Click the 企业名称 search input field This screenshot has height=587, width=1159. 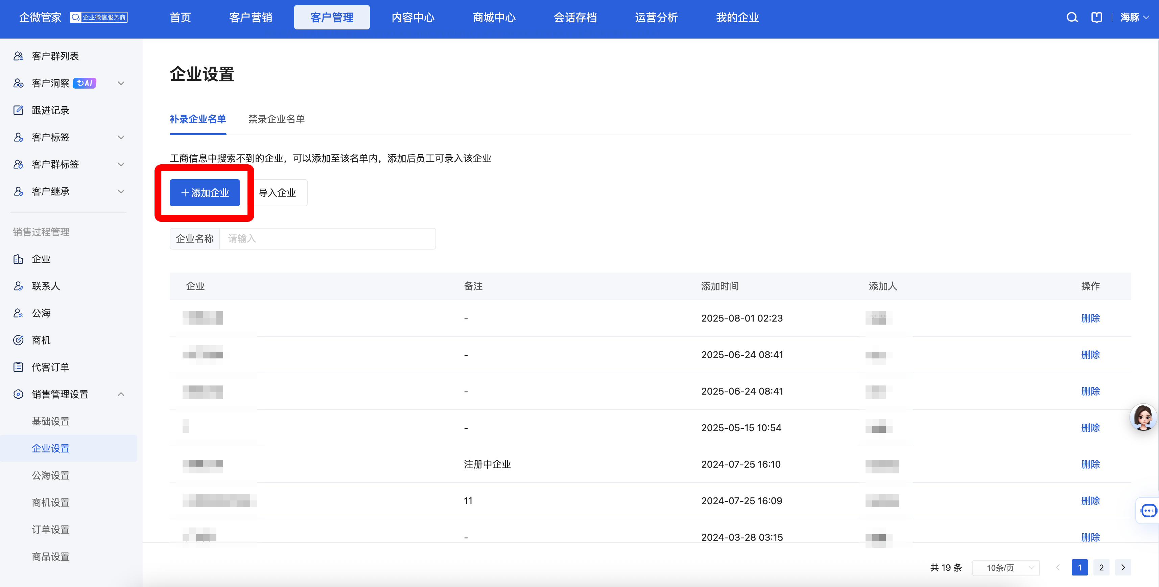click(x=327, y=239)
